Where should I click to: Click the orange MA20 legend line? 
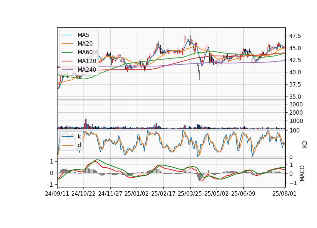(x=67, y=44)
